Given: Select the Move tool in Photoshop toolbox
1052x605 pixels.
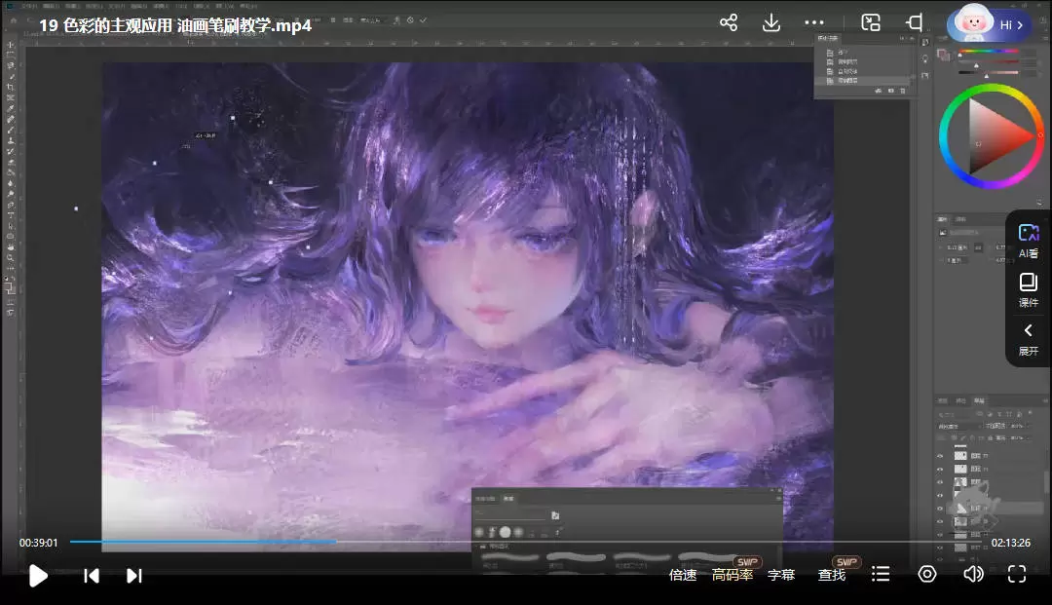Looking at the screenshot, I should click(11, 45).
